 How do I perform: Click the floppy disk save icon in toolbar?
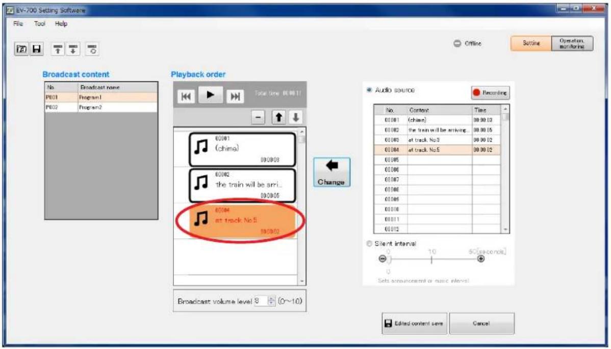37,49
